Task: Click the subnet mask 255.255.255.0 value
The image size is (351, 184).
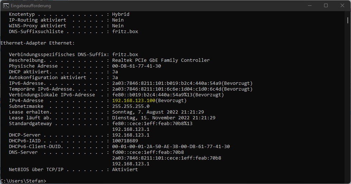Action: (131, 106)
